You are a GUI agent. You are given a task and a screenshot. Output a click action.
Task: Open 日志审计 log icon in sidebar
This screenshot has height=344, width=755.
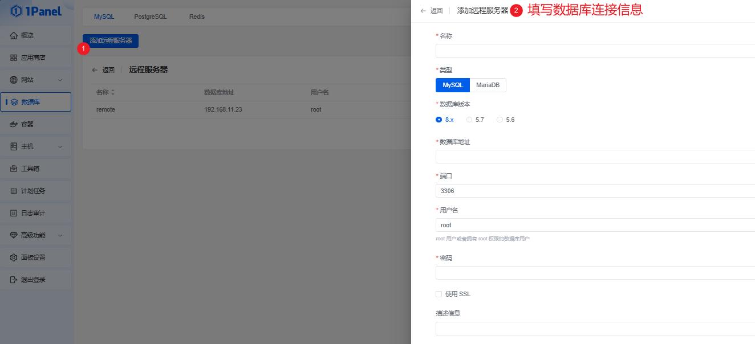click(x=14, y=213)
